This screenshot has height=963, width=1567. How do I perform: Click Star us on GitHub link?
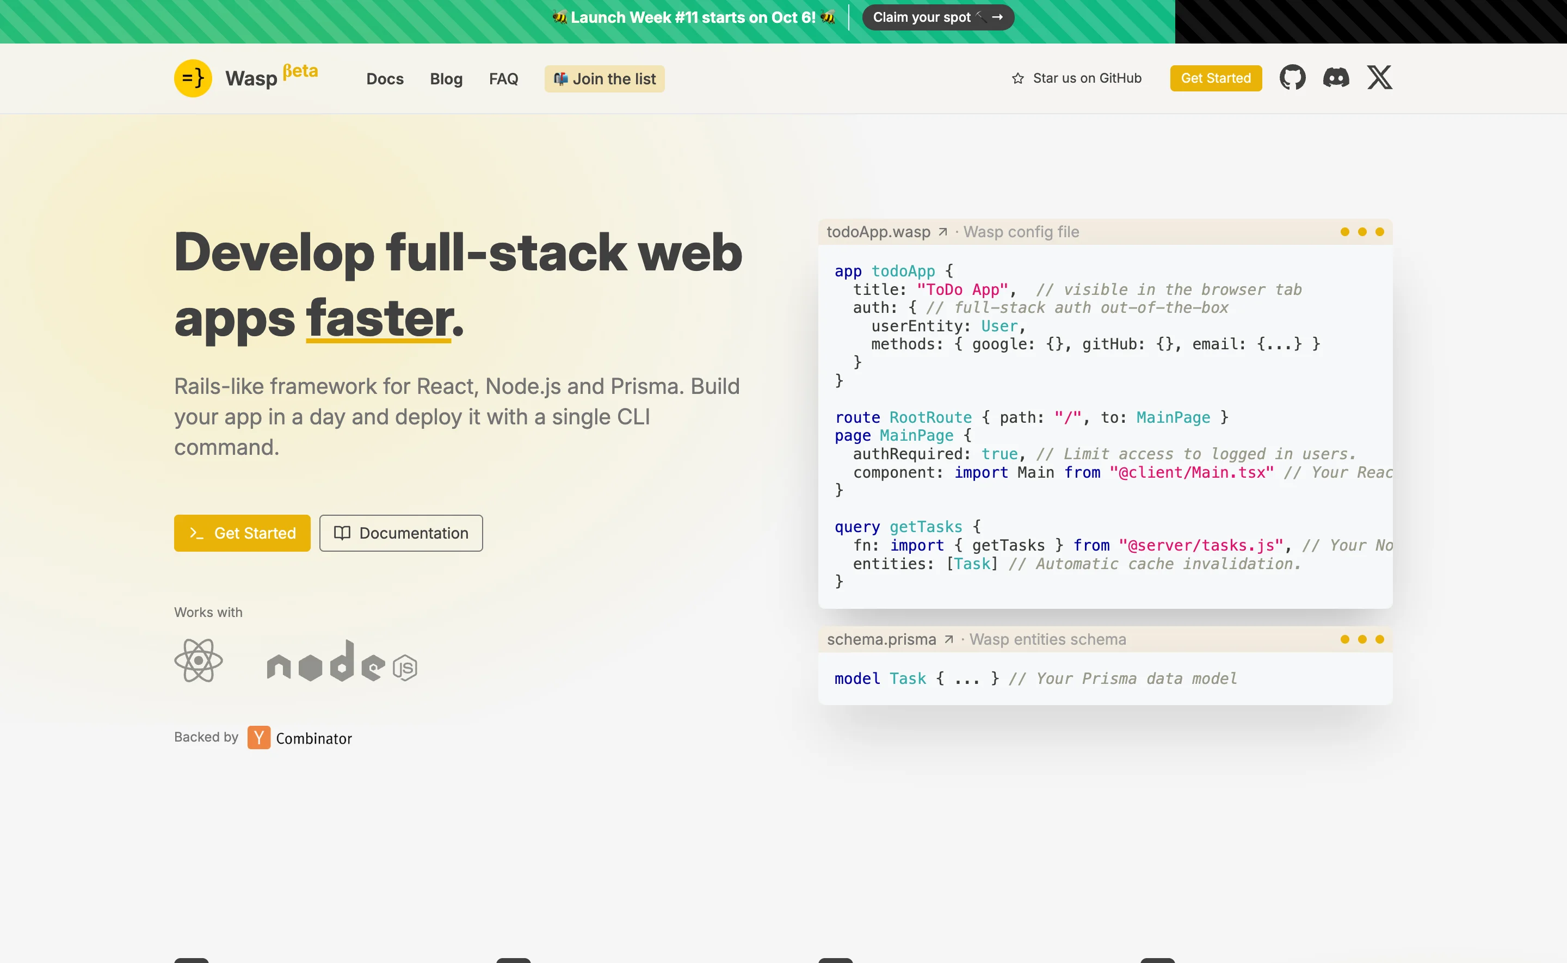click(1076, 78)
